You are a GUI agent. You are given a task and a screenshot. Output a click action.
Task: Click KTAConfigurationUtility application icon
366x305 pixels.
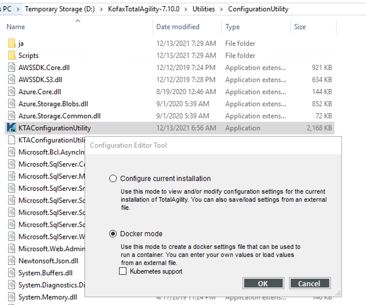click(11, 128)
